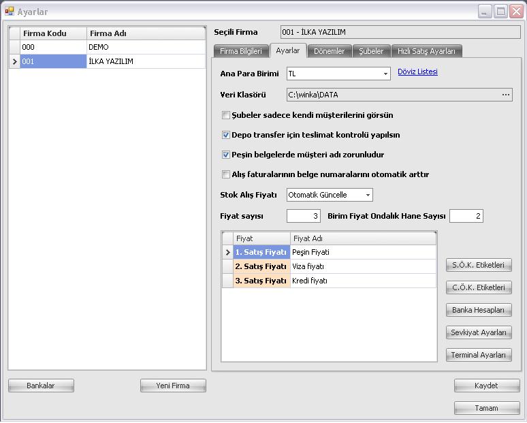Uncheck Peşin belgelerde müşteri adı zorunludur
527x423 pixels.
[226, 155]
